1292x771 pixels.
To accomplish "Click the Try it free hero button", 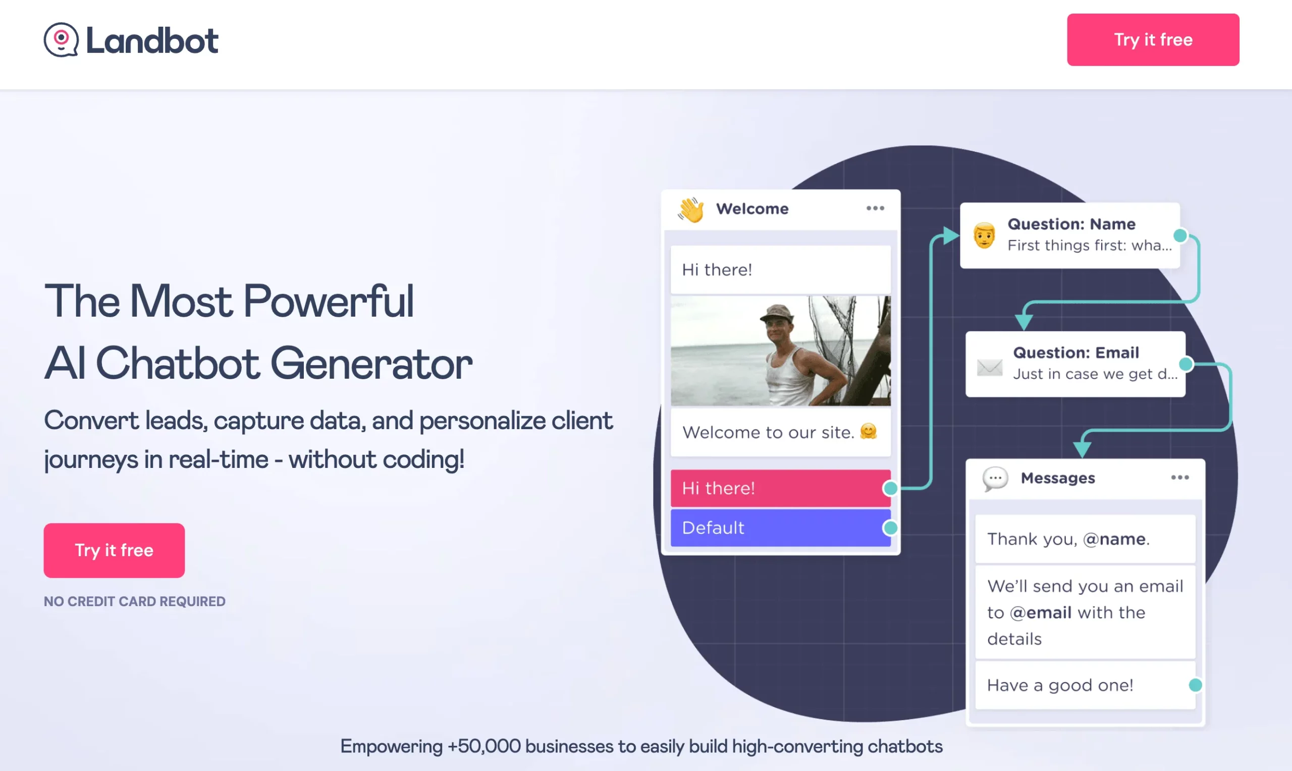I will click(114, 549).
